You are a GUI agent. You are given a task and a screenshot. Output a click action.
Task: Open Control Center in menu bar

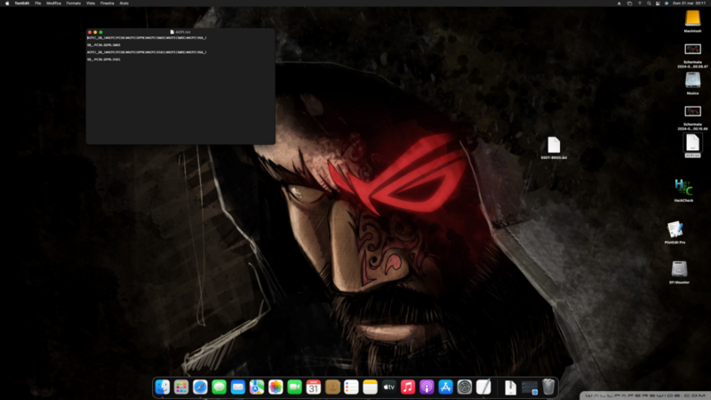[658, 4]
